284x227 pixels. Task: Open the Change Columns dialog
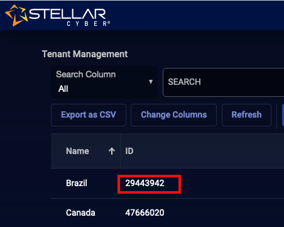coord(174,115)
